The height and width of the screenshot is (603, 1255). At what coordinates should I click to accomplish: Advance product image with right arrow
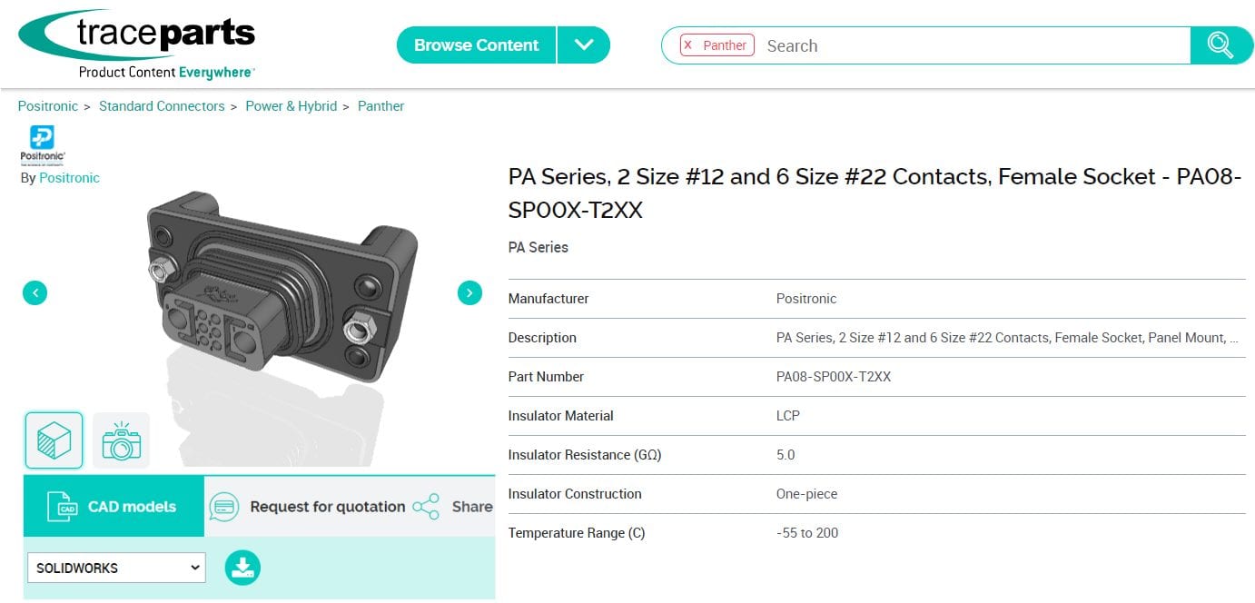click(x=469, y=292)
